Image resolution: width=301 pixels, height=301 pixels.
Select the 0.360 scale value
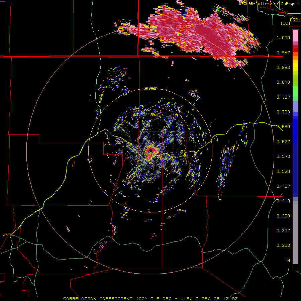283,216
